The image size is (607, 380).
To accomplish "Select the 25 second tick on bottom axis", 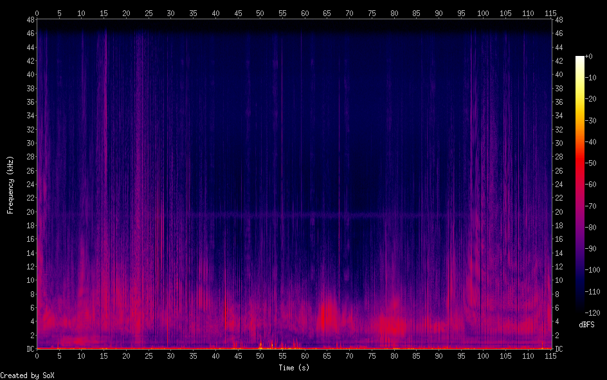I will (149, 356).
